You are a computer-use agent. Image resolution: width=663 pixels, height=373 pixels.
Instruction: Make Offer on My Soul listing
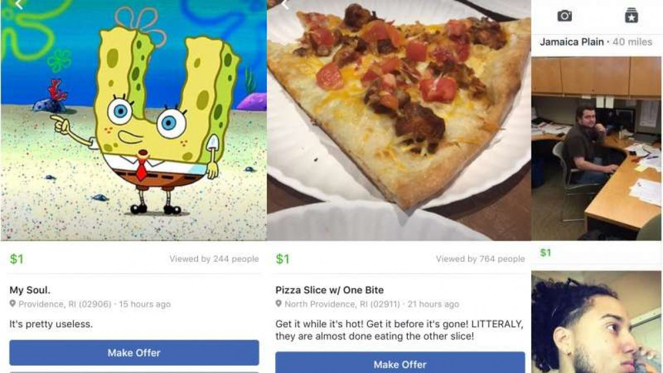[x=134, y=353]
